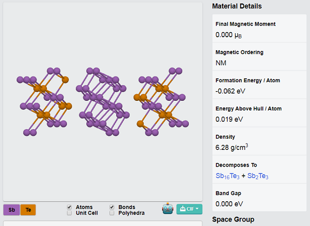Open the CIF download dropdown arrow
This screenshot has height=226, width=310.
(197, 209)
